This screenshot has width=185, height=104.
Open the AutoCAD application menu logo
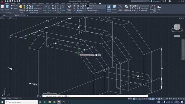2,2
